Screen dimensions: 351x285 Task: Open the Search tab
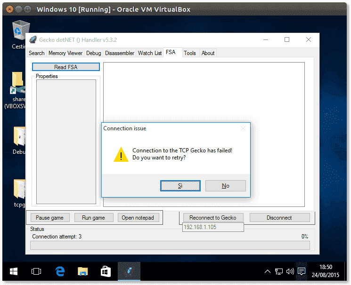tap(36, 53)
